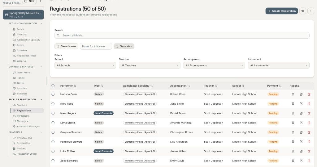Click the delete icon for Hudson Cook
317x167 pixels.
(x=309, y=94)
